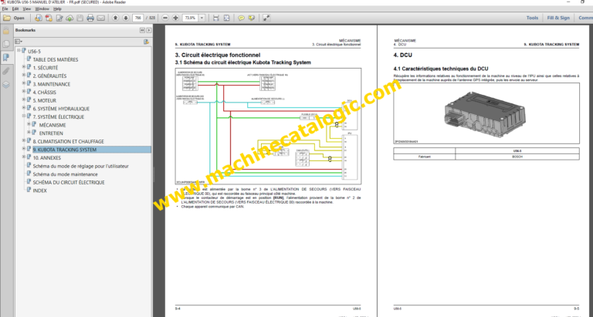
Task: Click the expand panel arrow beside Bookmarks
Action: (x=149, y=30)
